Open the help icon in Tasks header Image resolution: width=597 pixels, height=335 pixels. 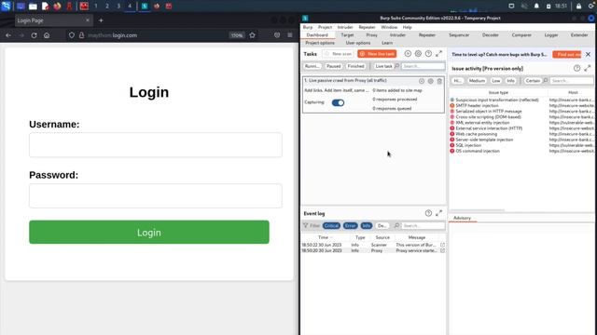(428, 54)
